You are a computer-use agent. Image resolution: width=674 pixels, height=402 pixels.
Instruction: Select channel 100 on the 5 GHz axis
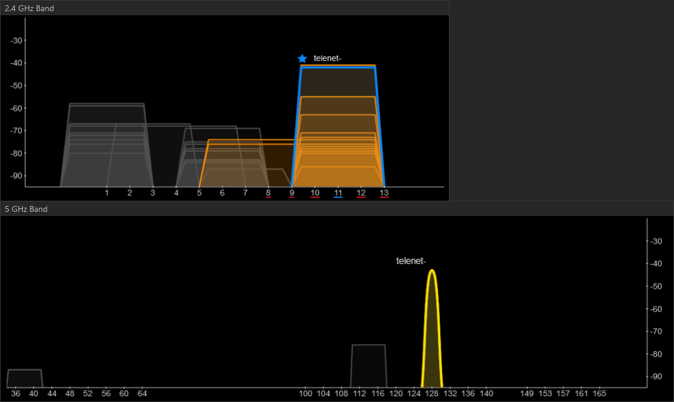pos(306,393)
